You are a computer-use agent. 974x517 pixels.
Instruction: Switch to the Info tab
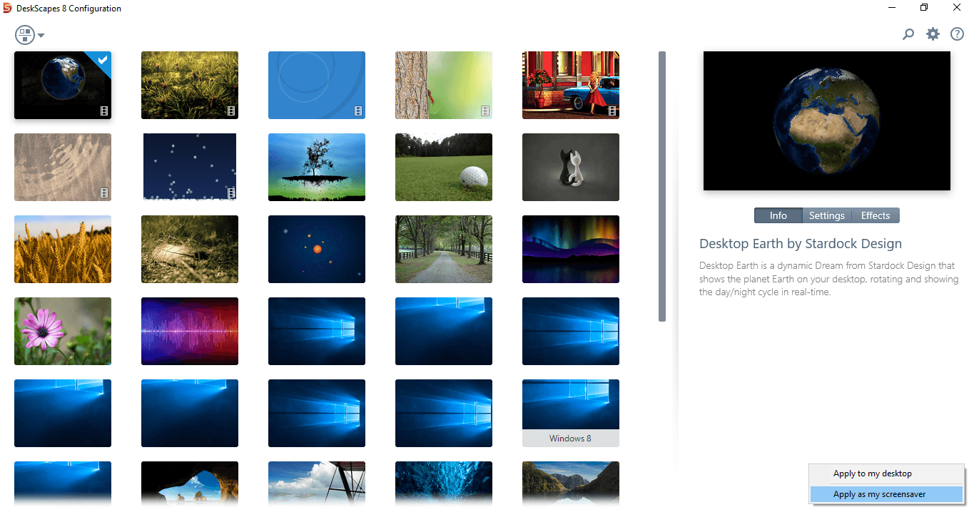pyautogui.click(x=778, y=215)
